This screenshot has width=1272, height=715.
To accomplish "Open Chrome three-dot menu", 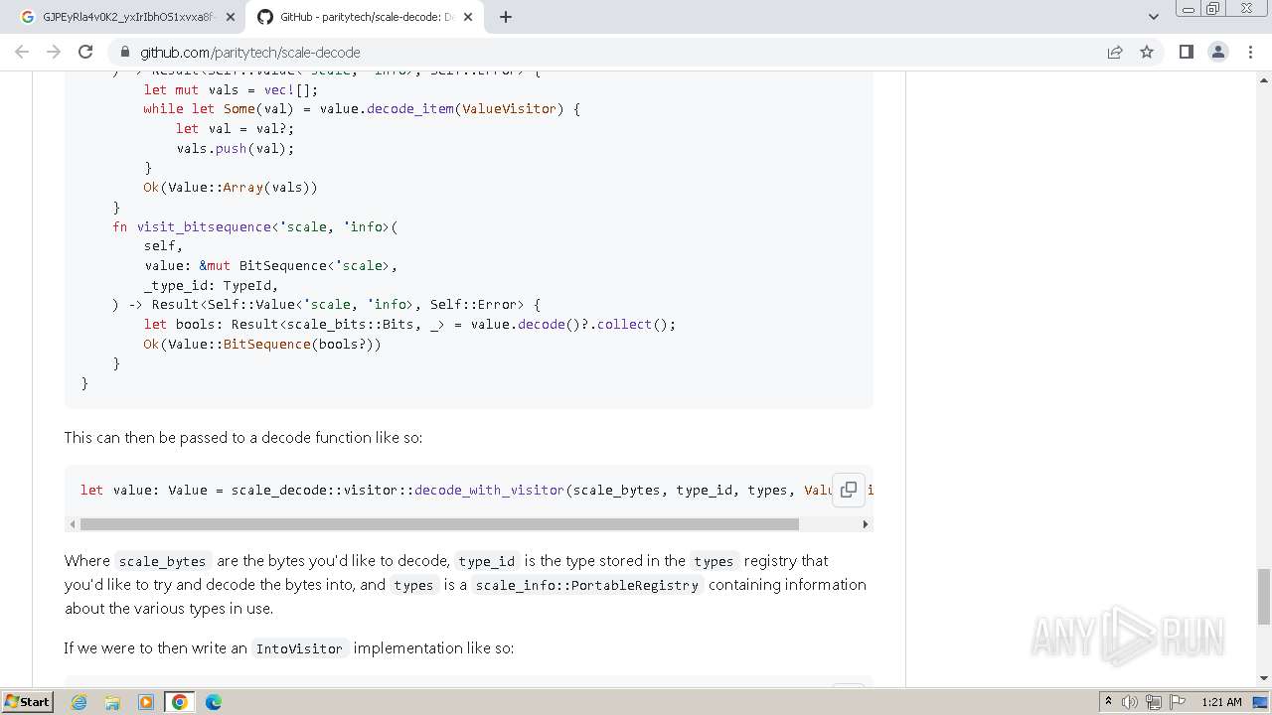I will pos(1249,52).
